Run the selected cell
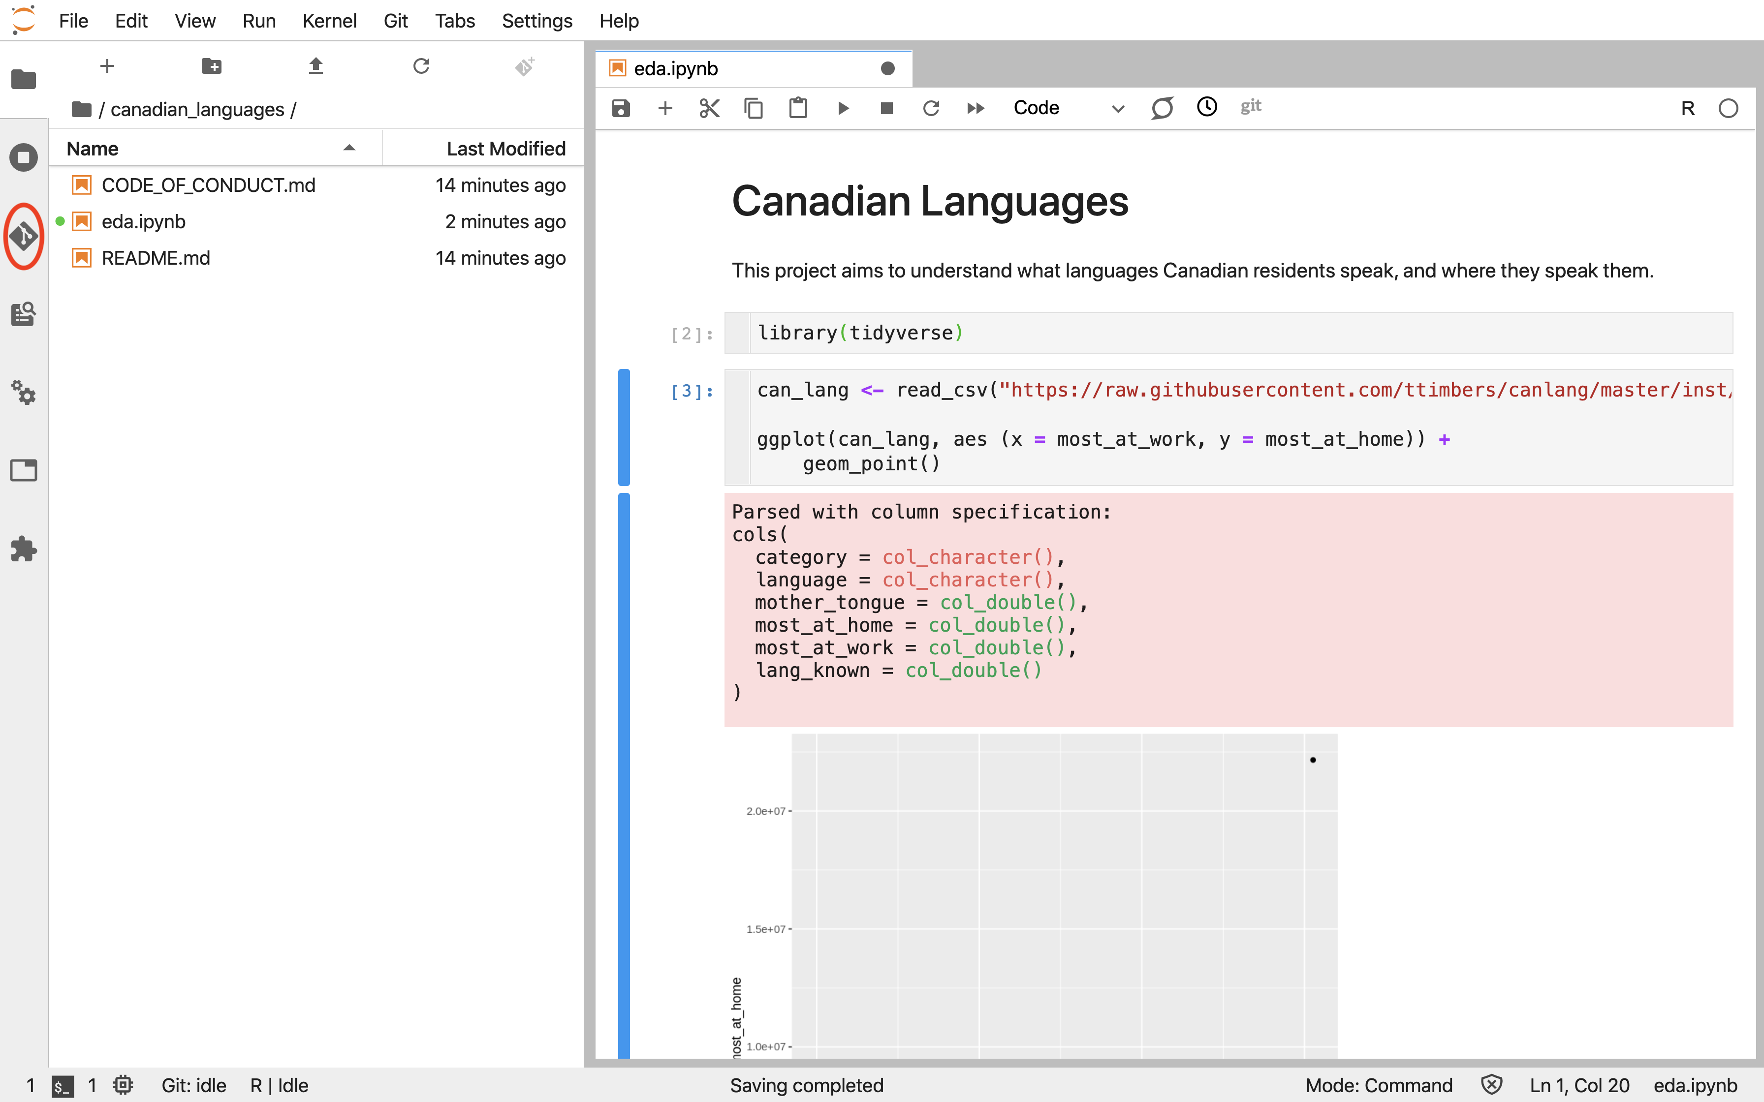Viewport: 1764px width, 1102px height. pyautogui.click(x=844, y=109)
